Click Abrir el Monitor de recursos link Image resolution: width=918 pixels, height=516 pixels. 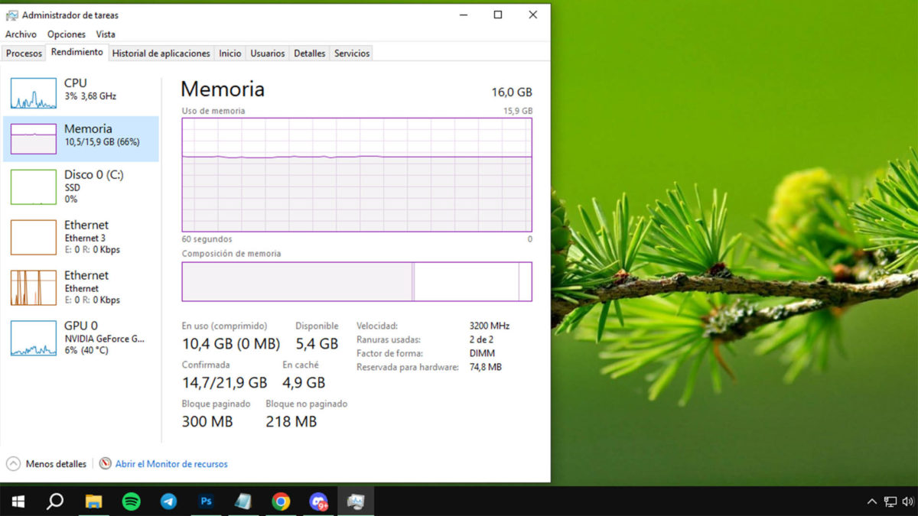click(171, 464)
